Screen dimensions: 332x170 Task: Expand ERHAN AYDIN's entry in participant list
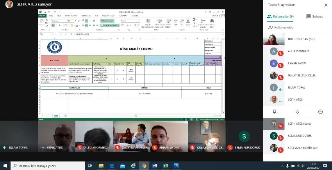tap(297, 63)
